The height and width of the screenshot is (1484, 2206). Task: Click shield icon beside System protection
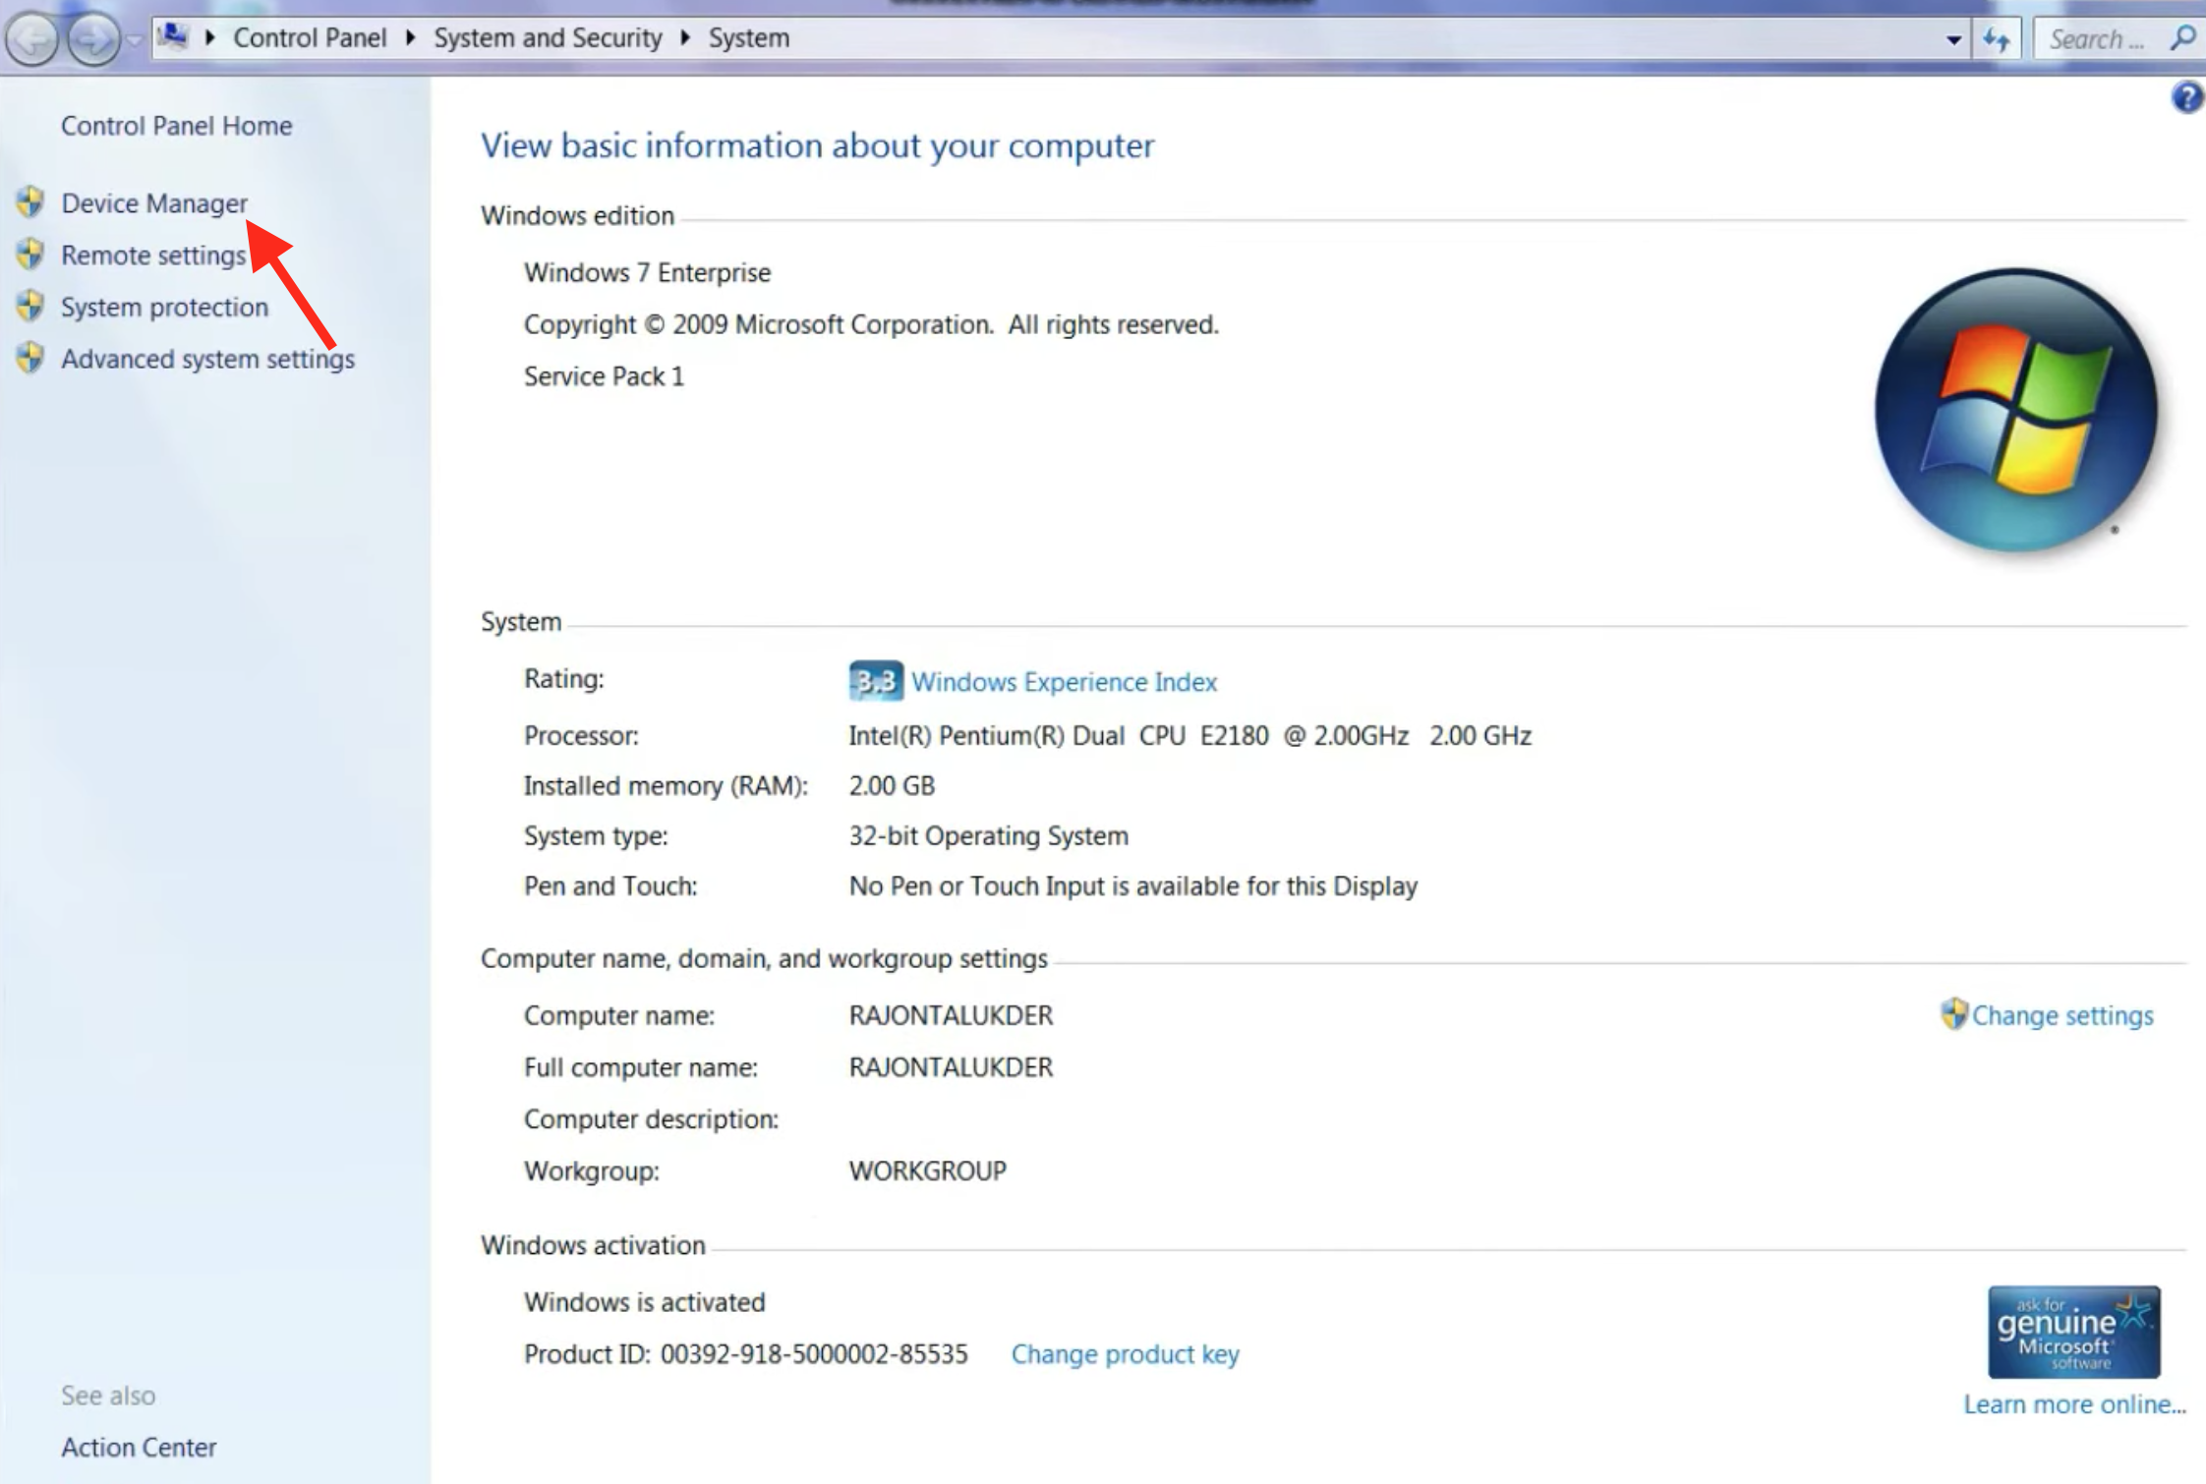[x=30, y=307]
